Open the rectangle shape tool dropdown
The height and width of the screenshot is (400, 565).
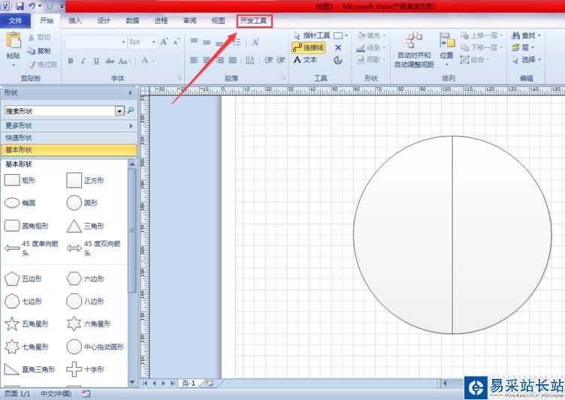(346, 35)
